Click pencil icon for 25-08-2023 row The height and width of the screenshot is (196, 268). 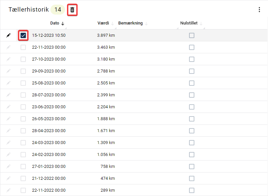[x=8, y=83]
